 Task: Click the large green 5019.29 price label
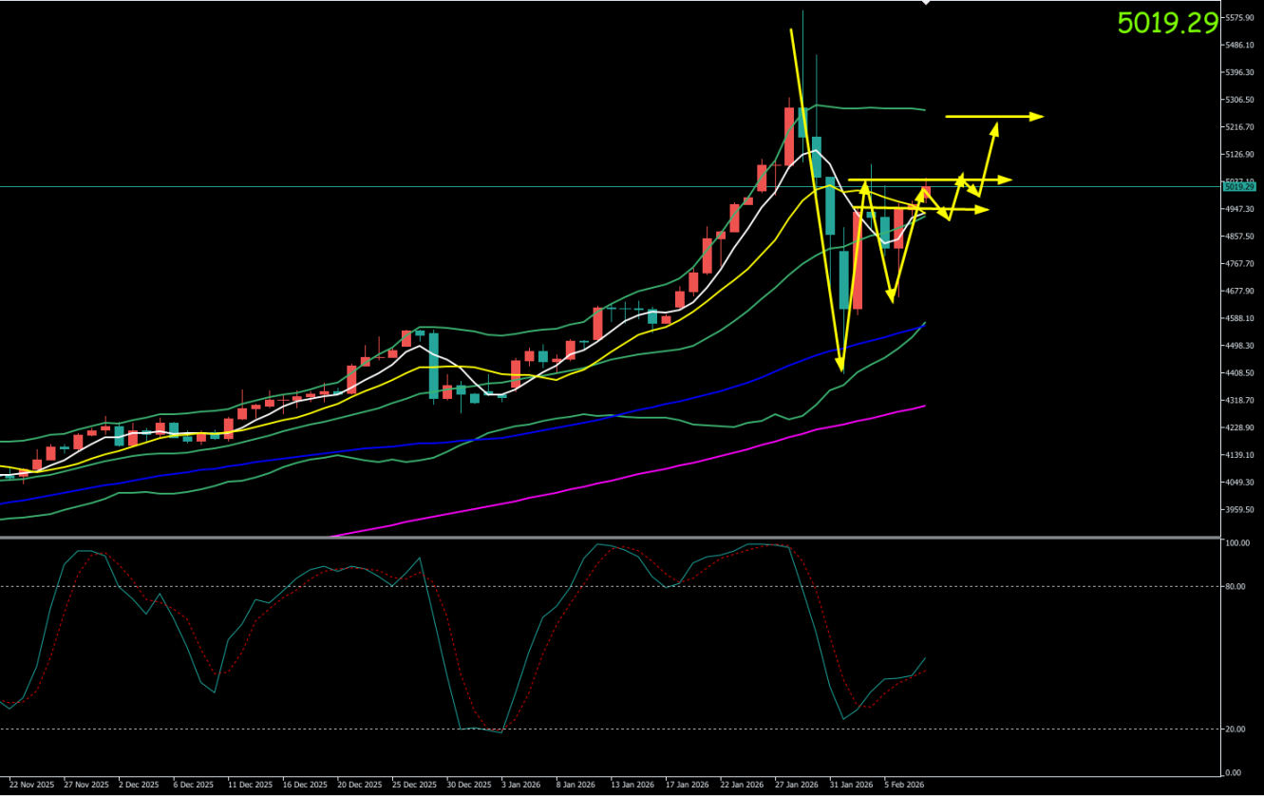(x=1166, y=23)
